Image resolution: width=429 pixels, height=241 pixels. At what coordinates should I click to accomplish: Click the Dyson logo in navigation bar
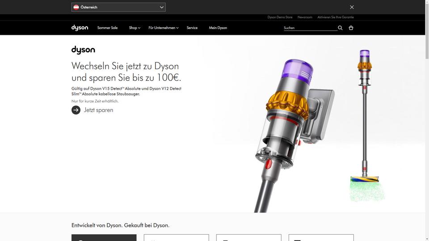coord(80,28)
